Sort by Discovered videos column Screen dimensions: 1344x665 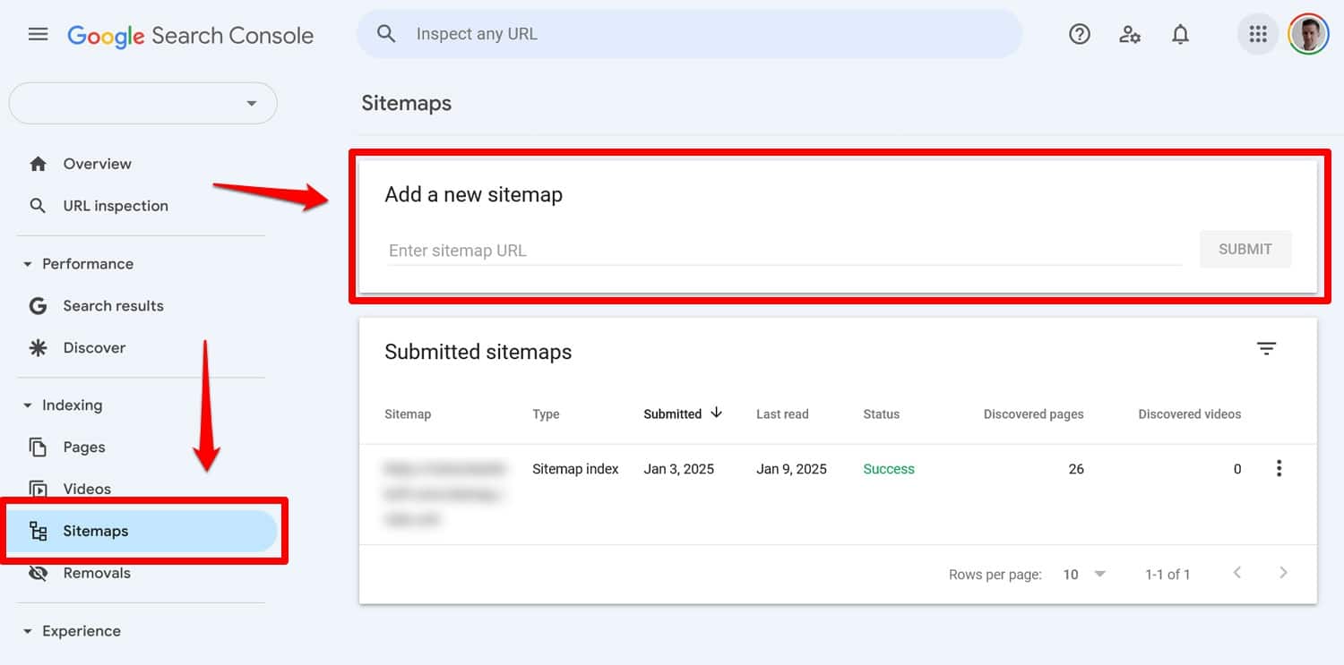[x=1190, y=414]
